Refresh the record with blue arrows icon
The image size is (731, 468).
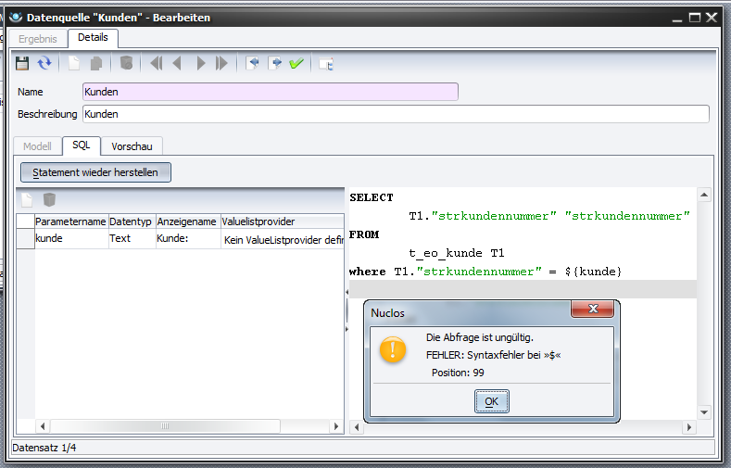click(x=44, y=63)
